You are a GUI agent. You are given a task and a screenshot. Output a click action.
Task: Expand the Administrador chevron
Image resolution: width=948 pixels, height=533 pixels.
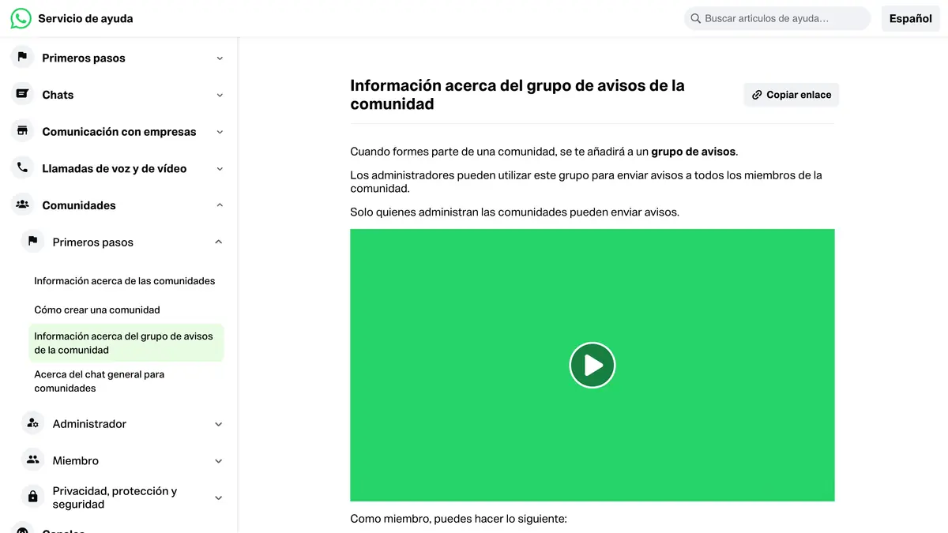tap(219, 424)
